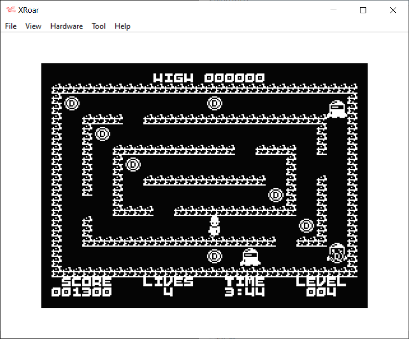Click the player character in the maze

214,225
